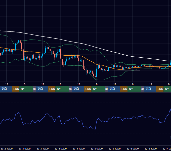Select the LDN block left of 8/15 00:00 NY
171x151 pixels.
88,89
